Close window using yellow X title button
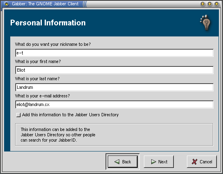Screen dimensions: 223x174 pos(216,4)
